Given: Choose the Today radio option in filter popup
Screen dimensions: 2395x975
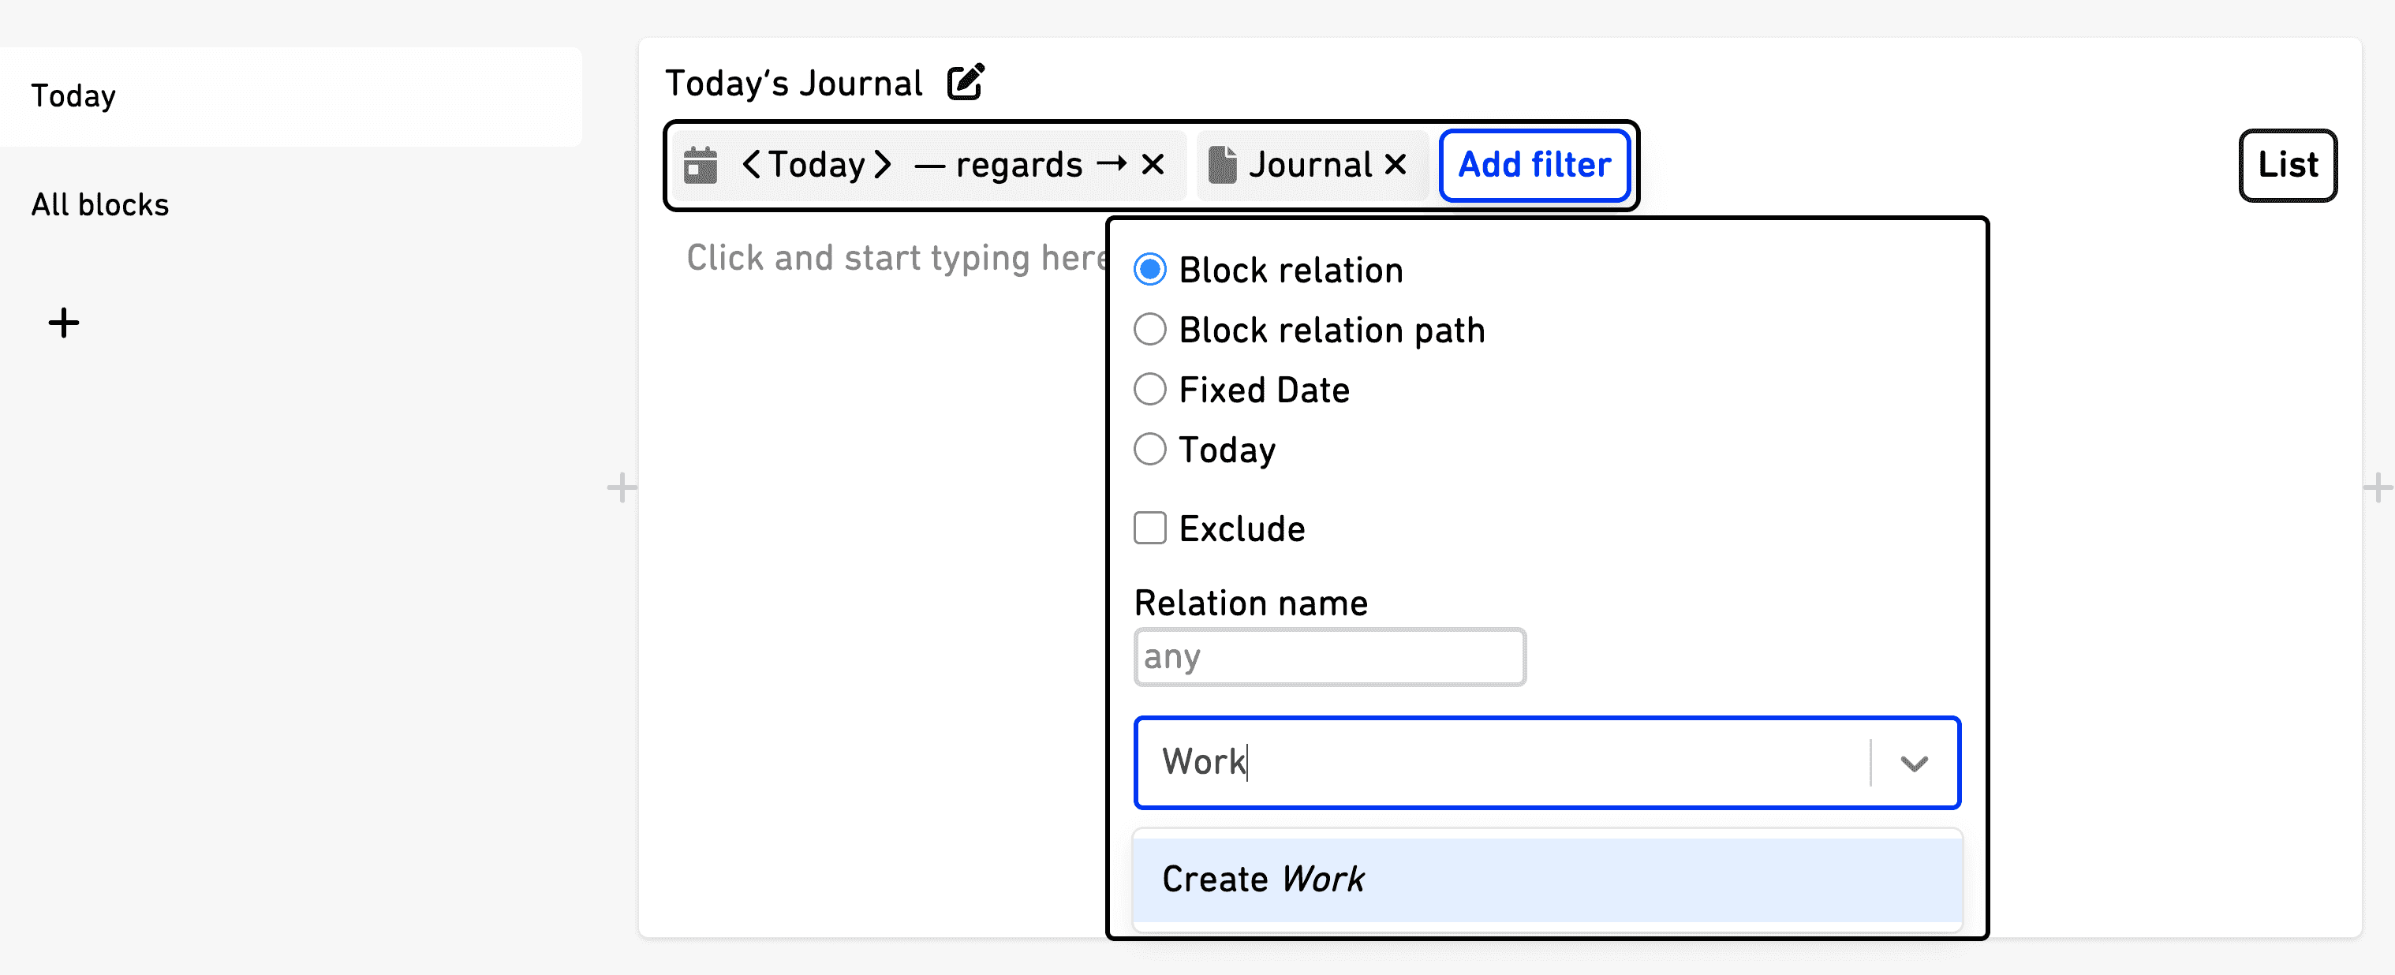Looking at the screenshot, I should (1150, 449).
